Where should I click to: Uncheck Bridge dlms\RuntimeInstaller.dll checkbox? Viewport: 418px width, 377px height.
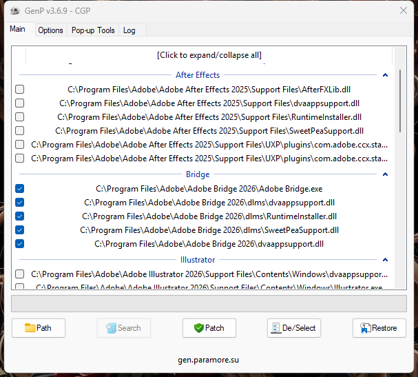[20, 216]
